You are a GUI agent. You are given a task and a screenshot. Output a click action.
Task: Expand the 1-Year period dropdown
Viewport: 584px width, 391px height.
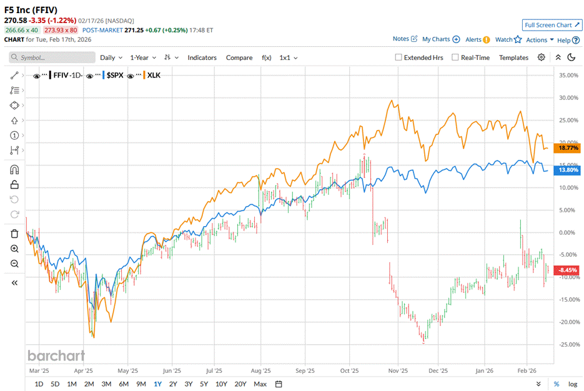click(142, 57)
